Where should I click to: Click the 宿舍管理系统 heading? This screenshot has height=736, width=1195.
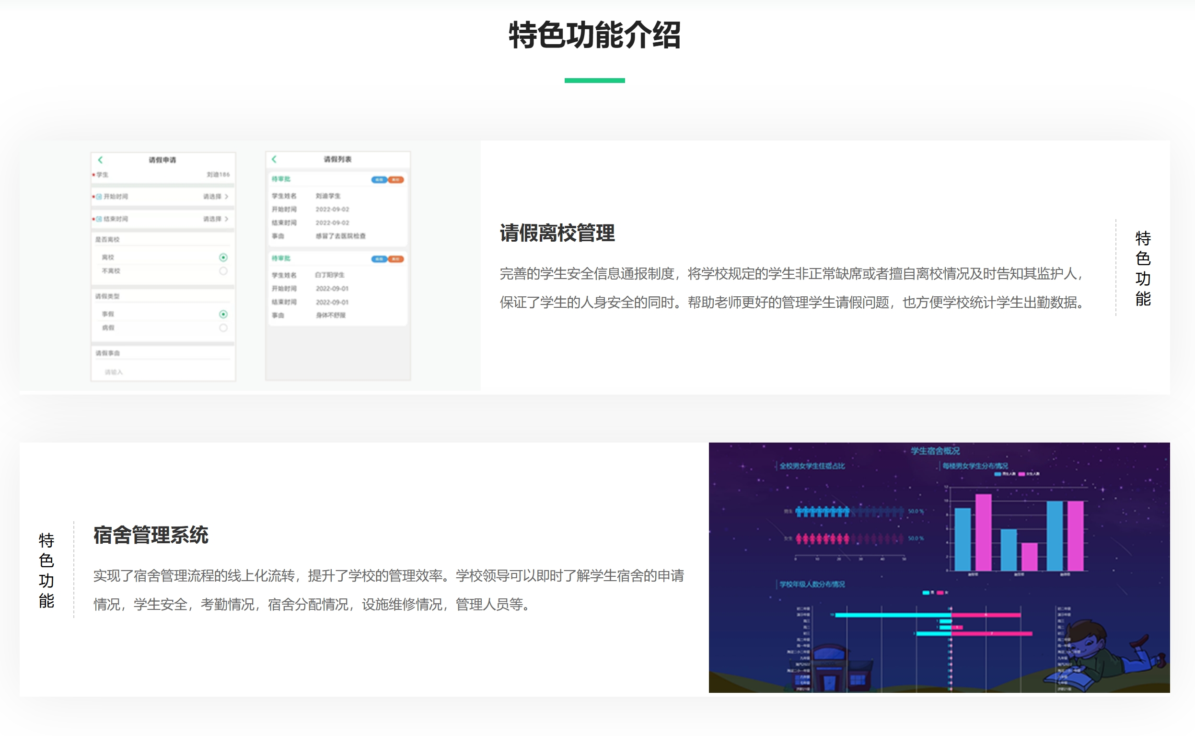151,535
